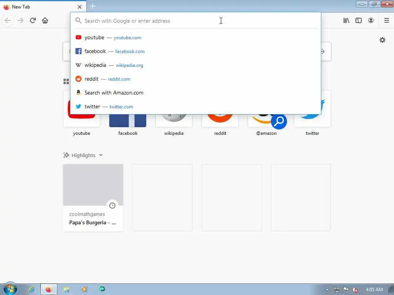Choose the facebook suggestion in dropdown

pyautogui.click(x=196, y=51)
